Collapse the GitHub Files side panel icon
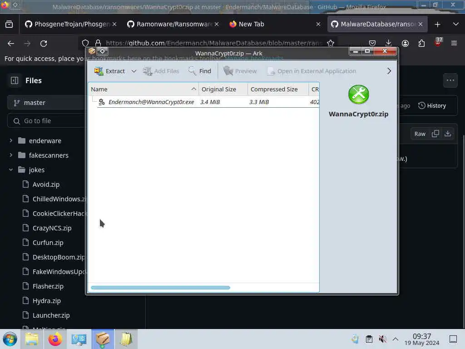This screenshot has width=465, height=349. tap(15, 80)
